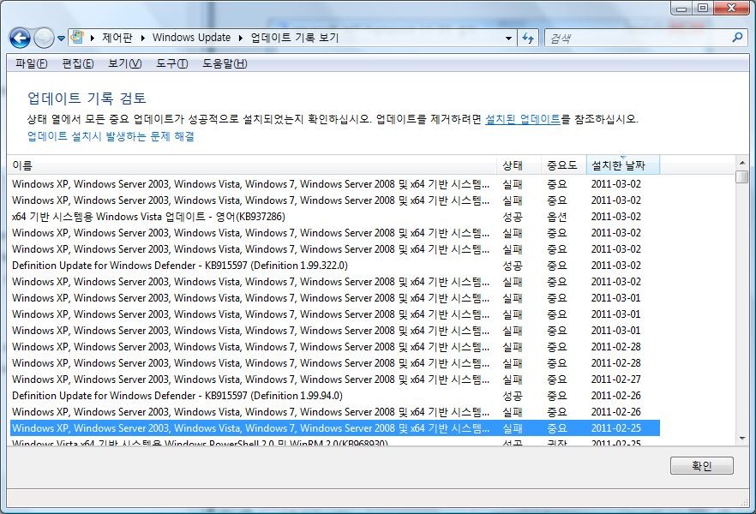The width and height of the screenshot is (756, 514).
Task: Select 업데이트 기록 보기 breadcrumb
Action: (295, 38)
